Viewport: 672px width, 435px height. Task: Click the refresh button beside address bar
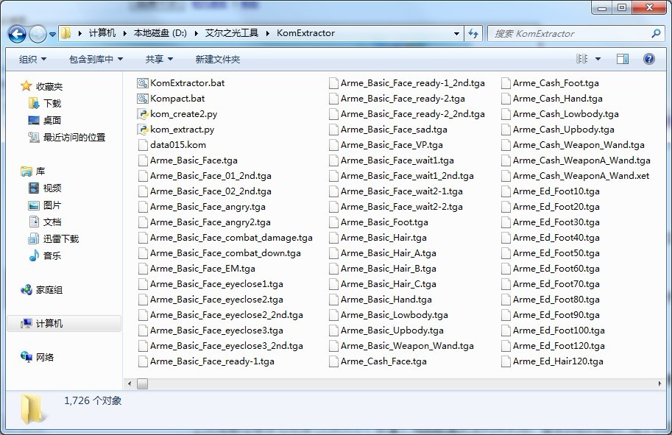[x=473, y=33]
